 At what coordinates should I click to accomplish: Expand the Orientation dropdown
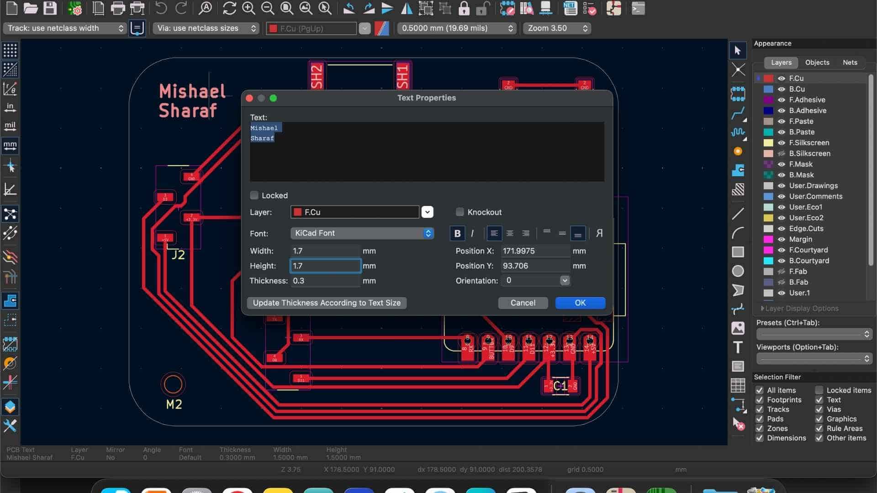[565, 281]
